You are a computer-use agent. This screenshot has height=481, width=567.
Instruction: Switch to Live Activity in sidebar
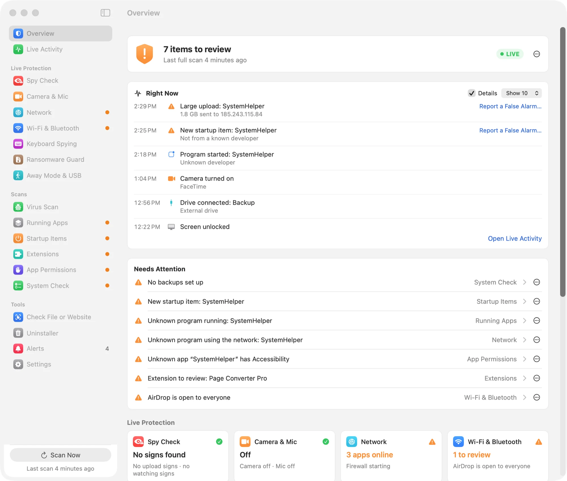[x=60, y=49]
